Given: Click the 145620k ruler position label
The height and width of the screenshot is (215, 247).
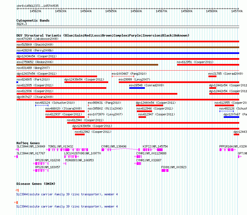Looking at the screenshot, I should click(36, 11).
